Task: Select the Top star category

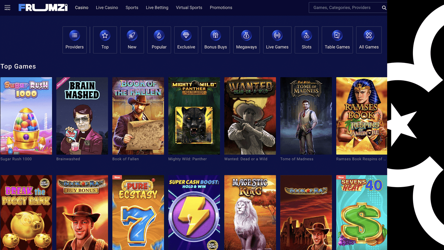Action: 105,40
